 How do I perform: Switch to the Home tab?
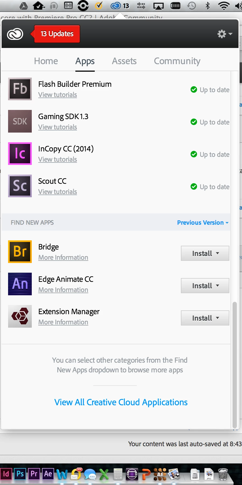tap(46, 61)
